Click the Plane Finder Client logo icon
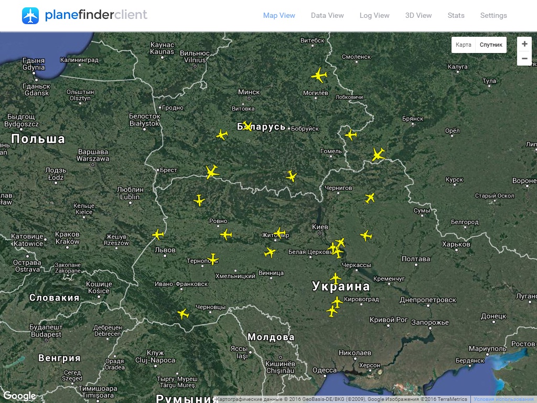Screen dimensions: 537x403 tap(30, 16)
